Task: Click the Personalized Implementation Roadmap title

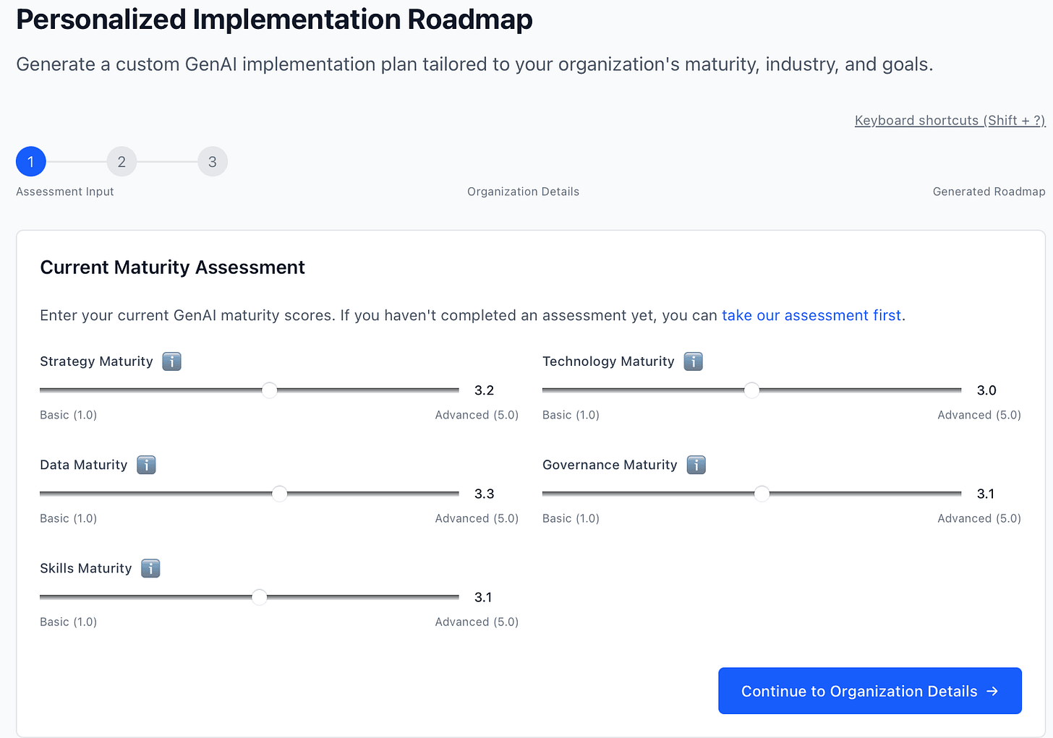Action: [x=274, y=20]
